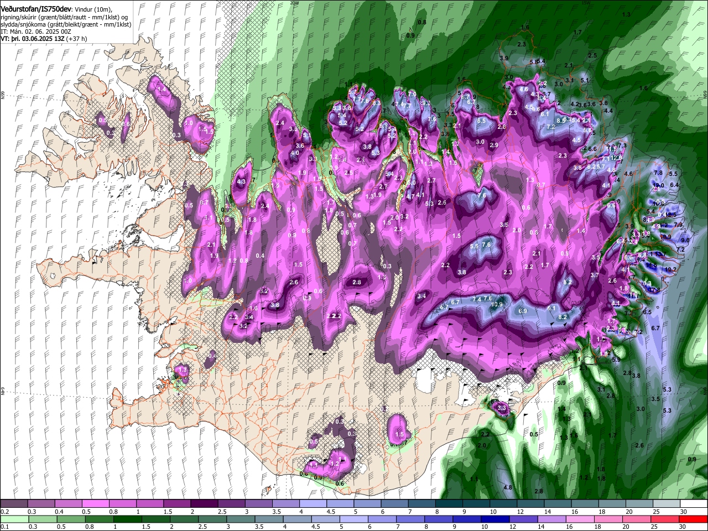Screen dimensions: 708x531
Task: Select the 1.5 swatch in the upper legend row
Action: [x=177, y=503]
